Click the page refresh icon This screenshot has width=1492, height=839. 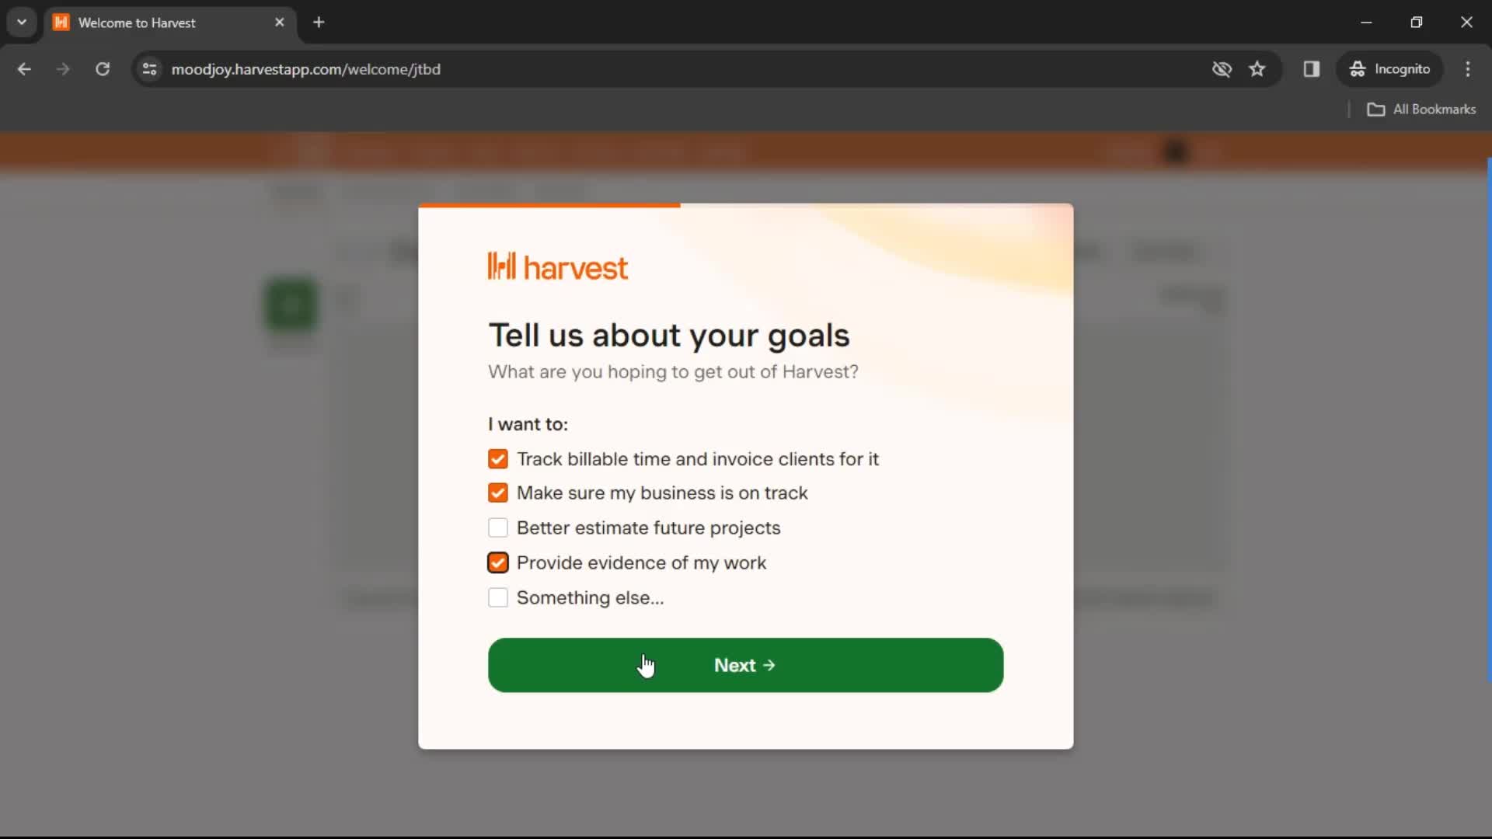click(103, 68)
